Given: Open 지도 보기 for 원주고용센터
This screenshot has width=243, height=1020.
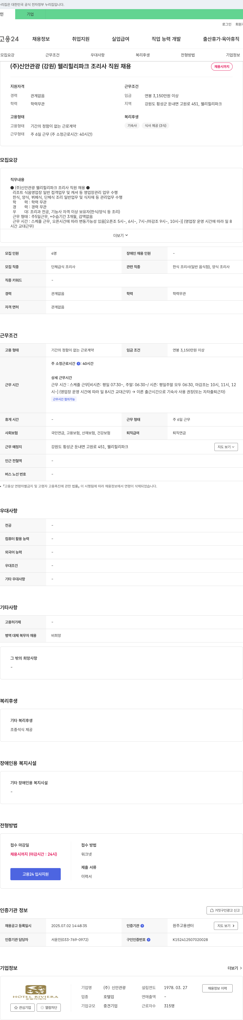Looking at the screenshot, I should coord(226,926).
